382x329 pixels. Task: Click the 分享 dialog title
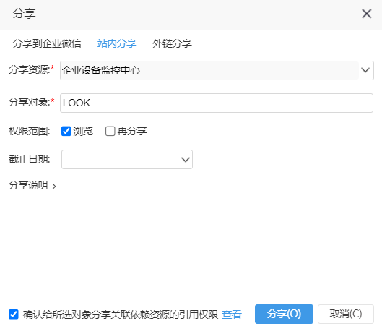24,14
